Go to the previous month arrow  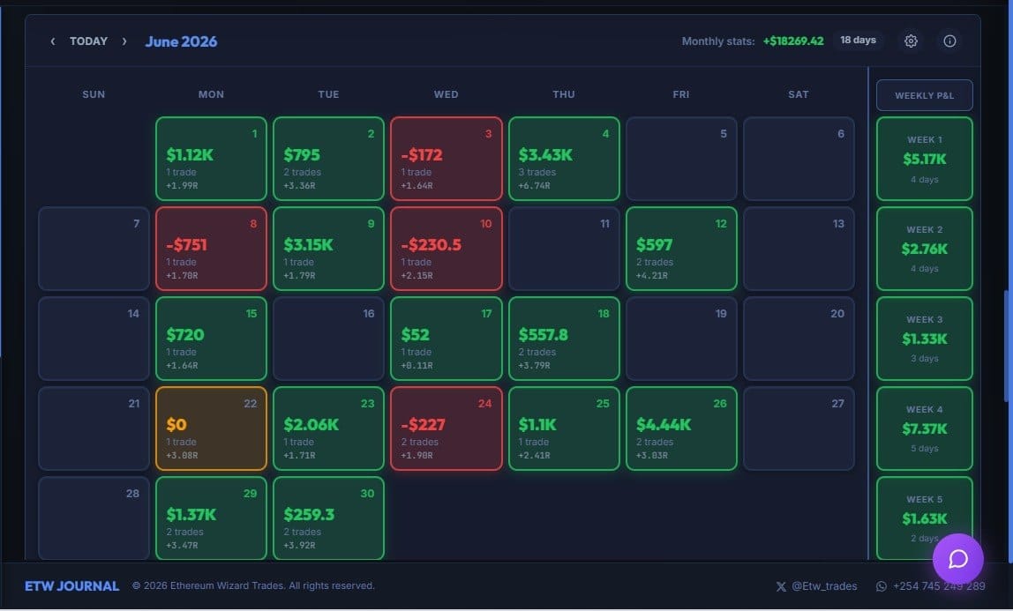click(x=53, y=41)
